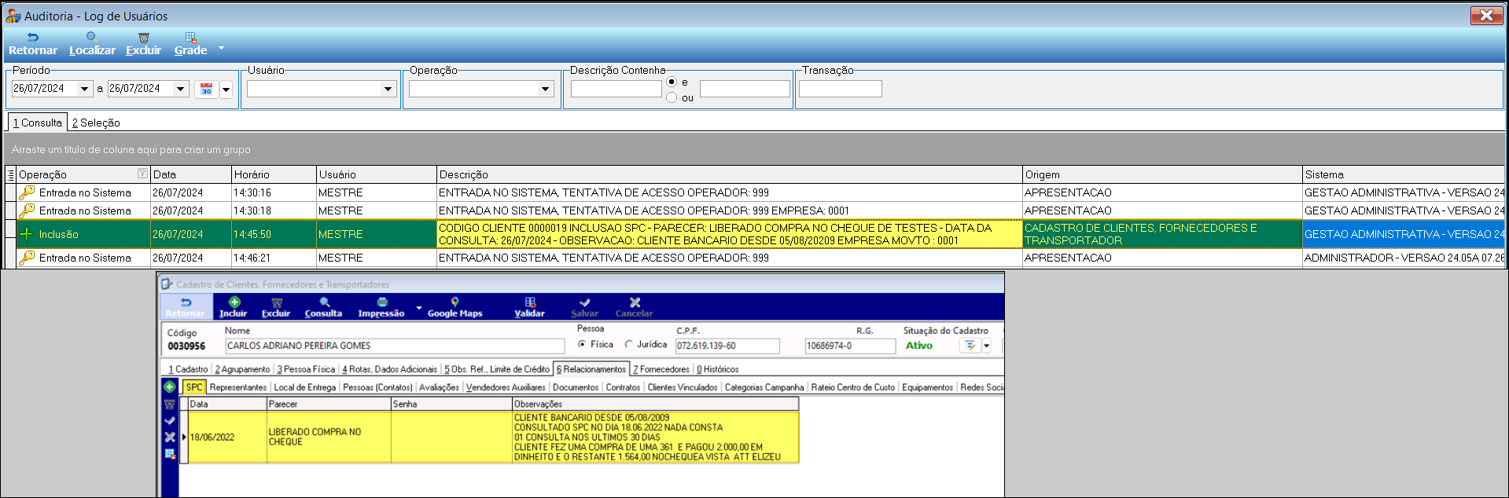Click Incluir in Cadastro de Clientes toolbar

234,307
